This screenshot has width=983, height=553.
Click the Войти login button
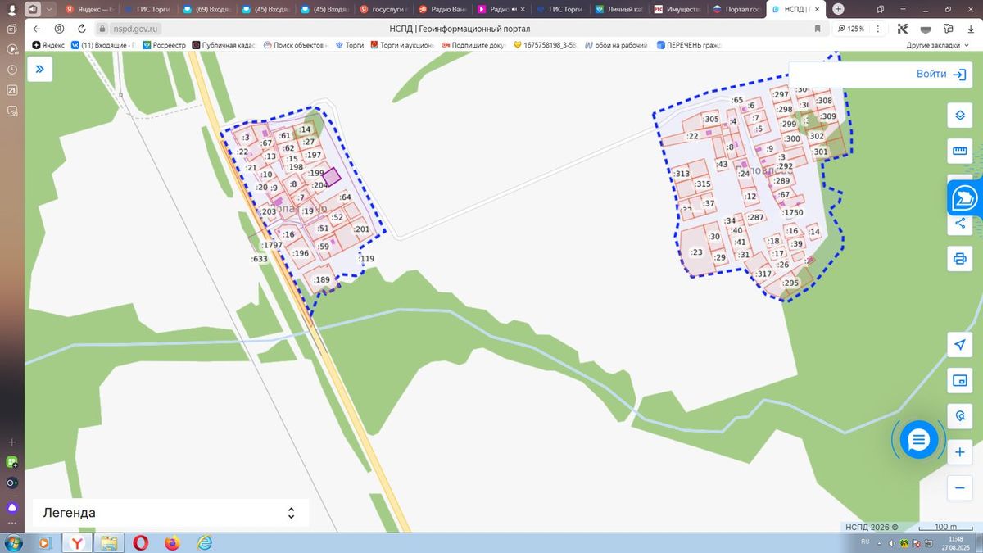click(x=942, y=74)
